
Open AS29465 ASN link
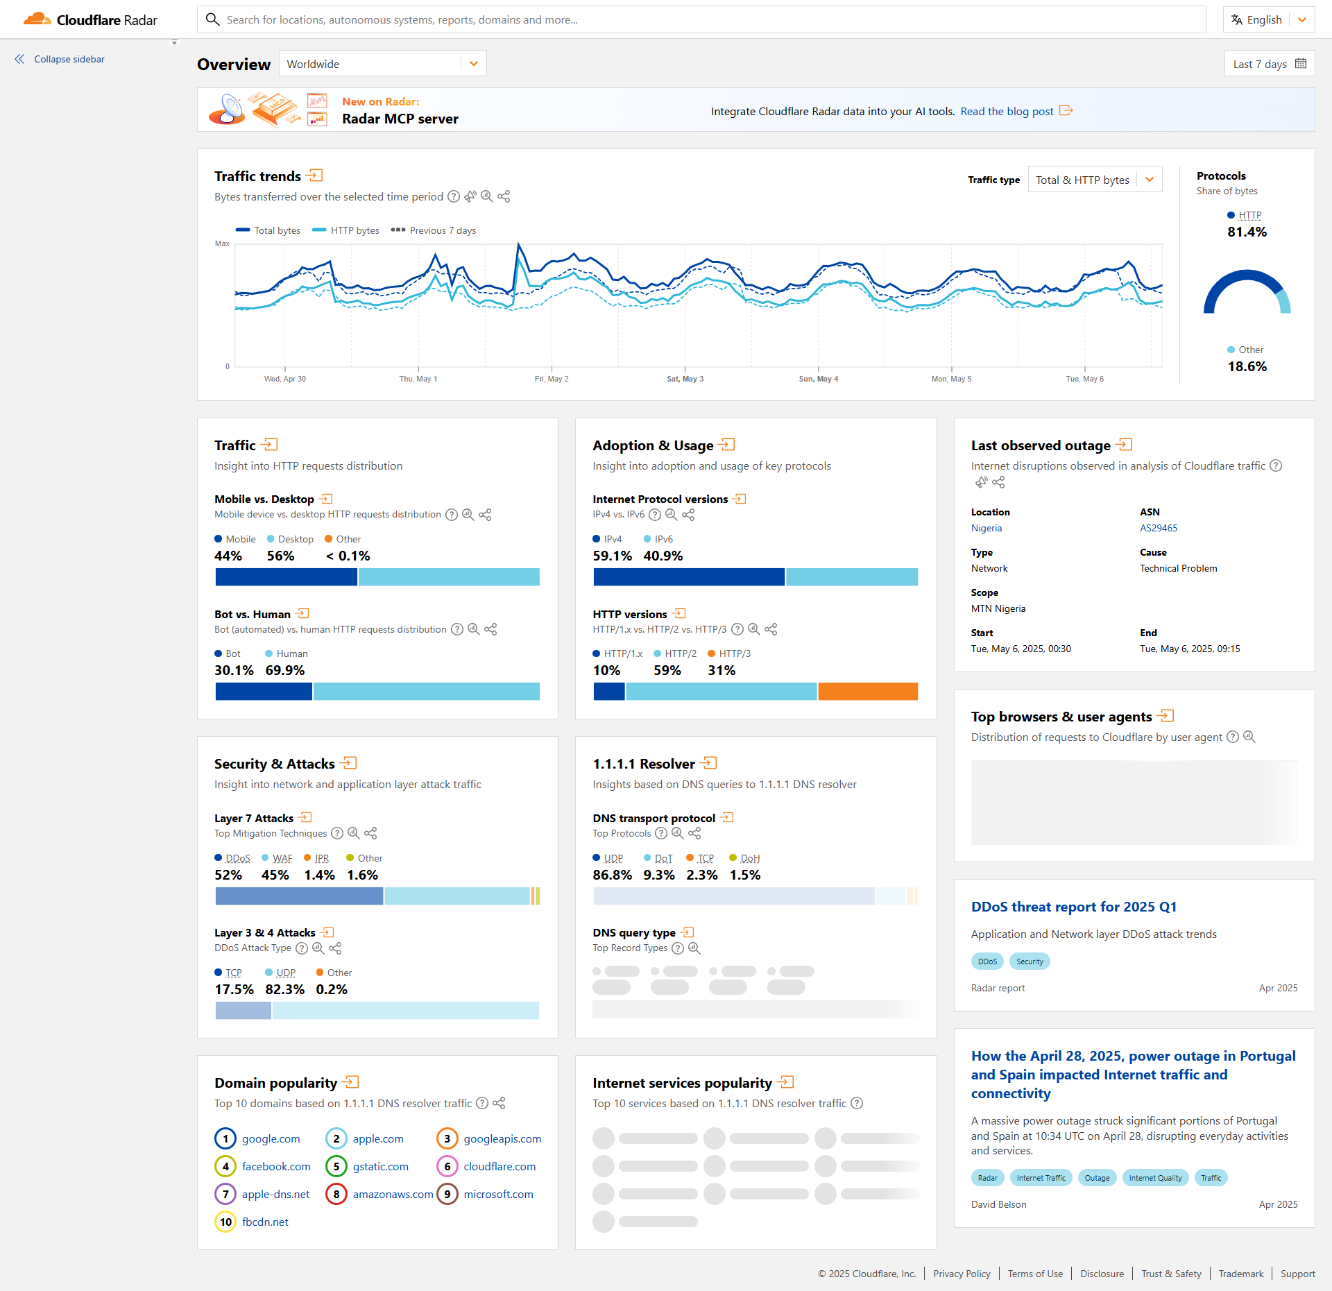(x=1159, y=528)
